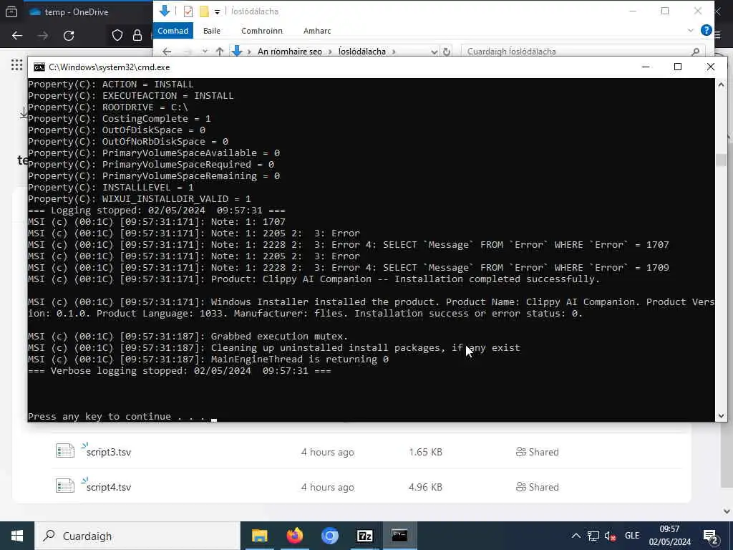Click the Shared status for script3.tsv
733x550 pixels.
[x=537, y=453]
